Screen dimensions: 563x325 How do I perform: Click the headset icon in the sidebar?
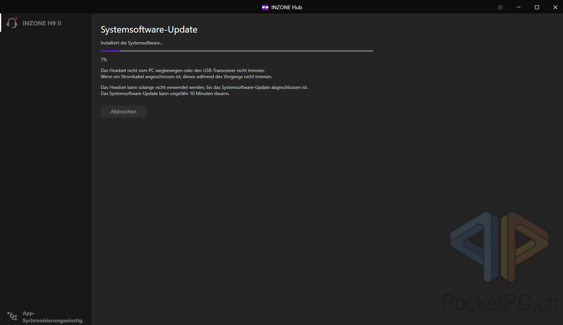[11, 23]
